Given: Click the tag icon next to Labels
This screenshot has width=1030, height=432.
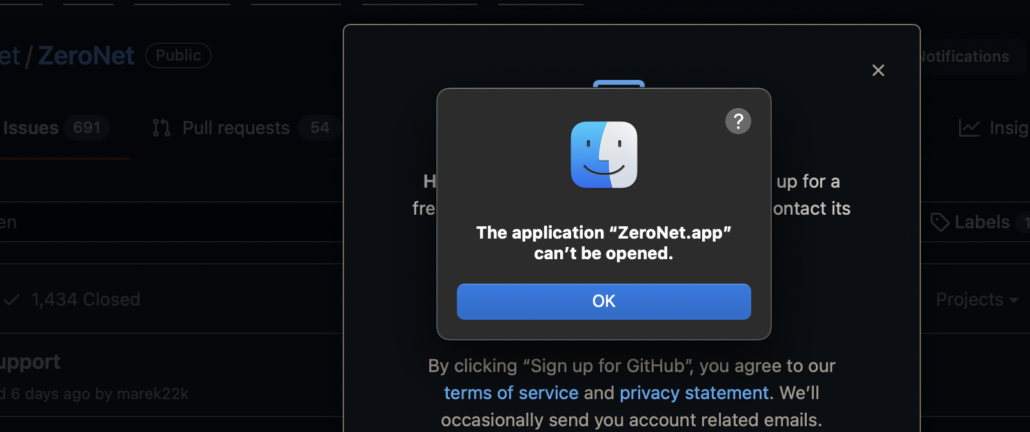Looking at the screenshot, I should [940, 222].
